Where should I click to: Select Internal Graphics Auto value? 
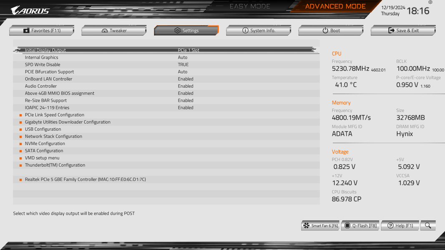coord(183,57)
